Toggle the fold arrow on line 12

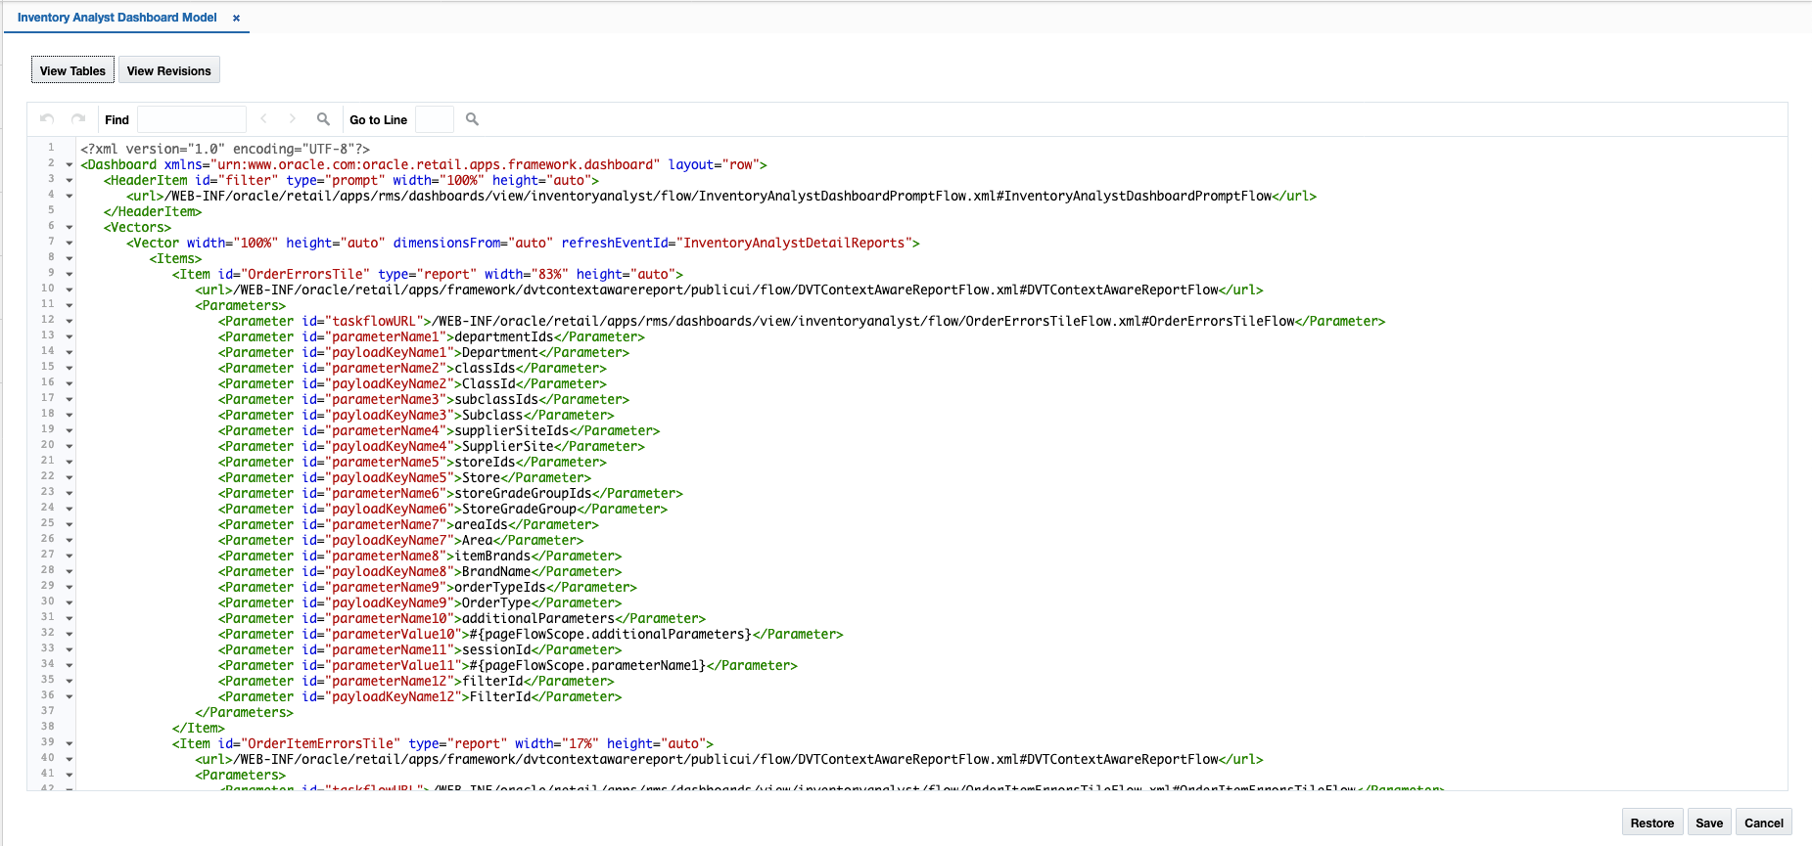tap(69, 322)
